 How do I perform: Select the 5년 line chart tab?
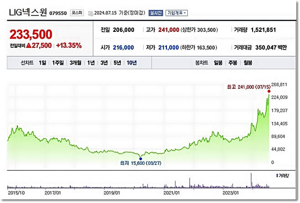pyautogui.click(x=117, y=63)
